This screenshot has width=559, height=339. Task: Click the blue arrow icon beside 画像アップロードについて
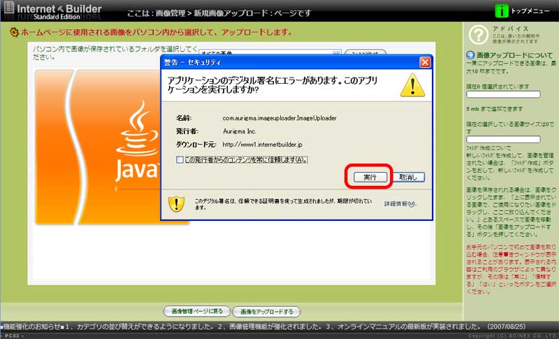(x=470, y=55)
